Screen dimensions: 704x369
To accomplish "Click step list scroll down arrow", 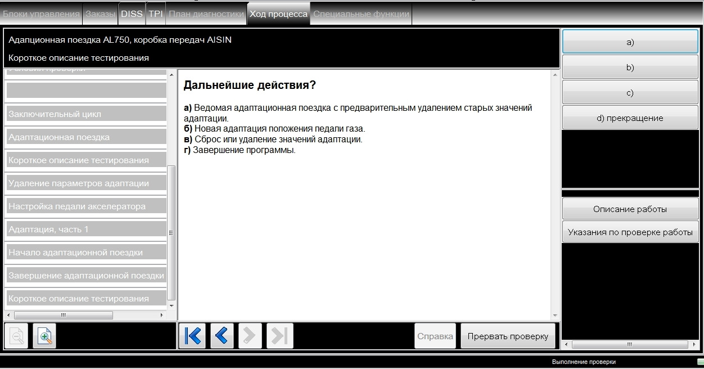I will pos(172,307).
